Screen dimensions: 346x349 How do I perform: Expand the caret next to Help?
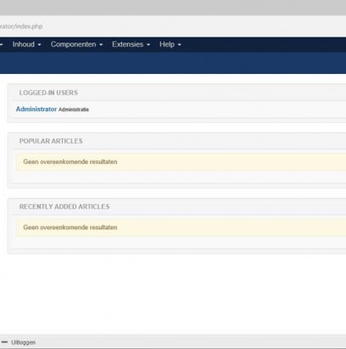179,45
